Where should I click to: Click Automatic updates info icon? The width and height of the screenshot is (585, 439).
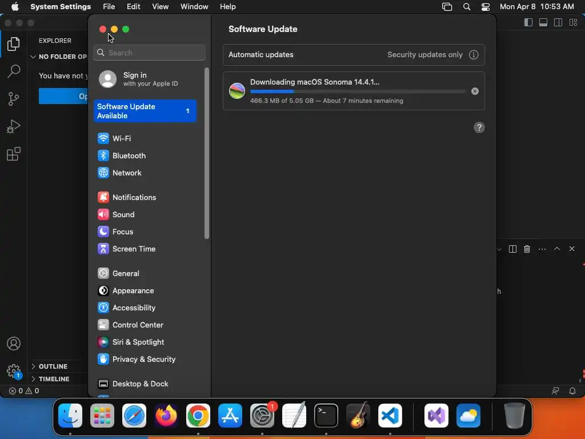point(474,55)
